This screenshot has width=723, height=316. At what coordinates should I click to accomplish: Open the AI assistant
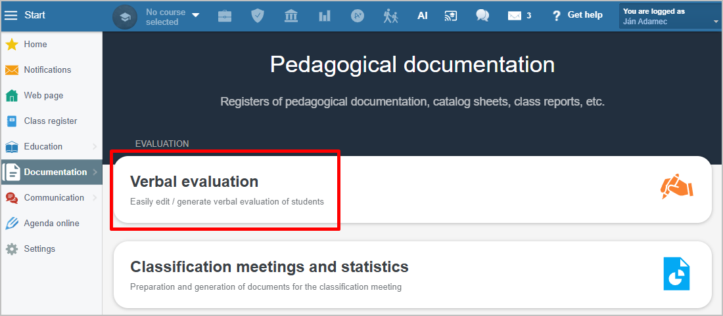coord(423,16)
